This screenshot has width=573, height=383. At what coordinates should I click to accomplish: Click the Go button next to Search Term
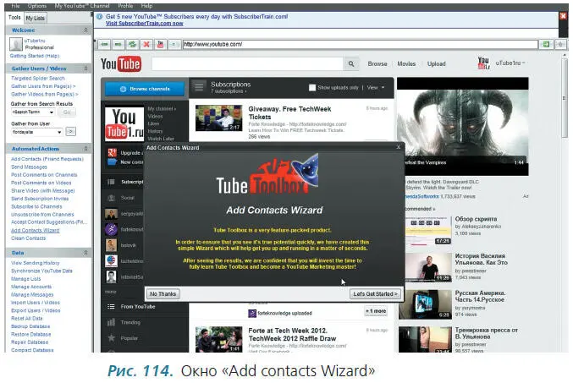coord(67,112)
